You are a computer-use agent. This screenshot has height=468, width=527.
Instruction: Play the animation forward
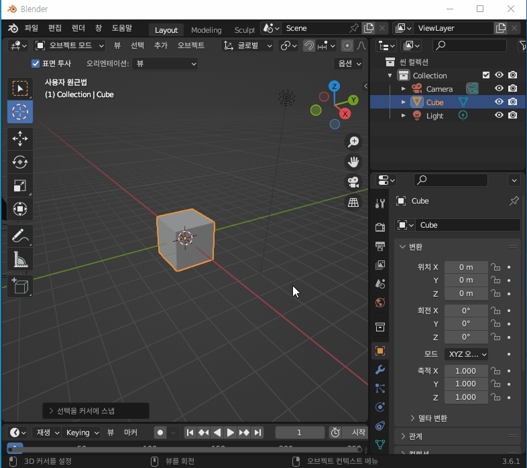pyautogui.click(x=231, y=433)
